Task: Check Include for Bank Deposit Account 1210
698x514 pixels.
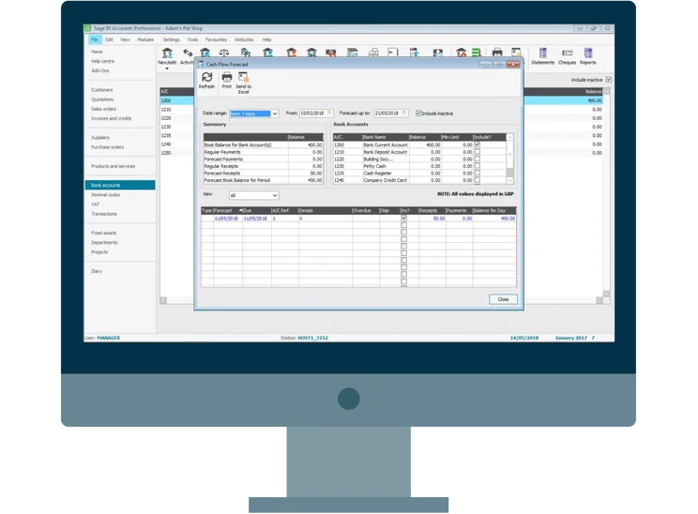Action: click(478, 152)
